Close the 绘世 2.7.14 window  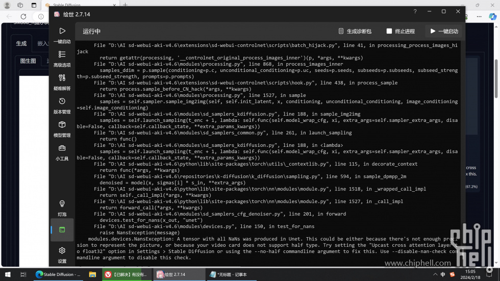[x=458, y=11]
